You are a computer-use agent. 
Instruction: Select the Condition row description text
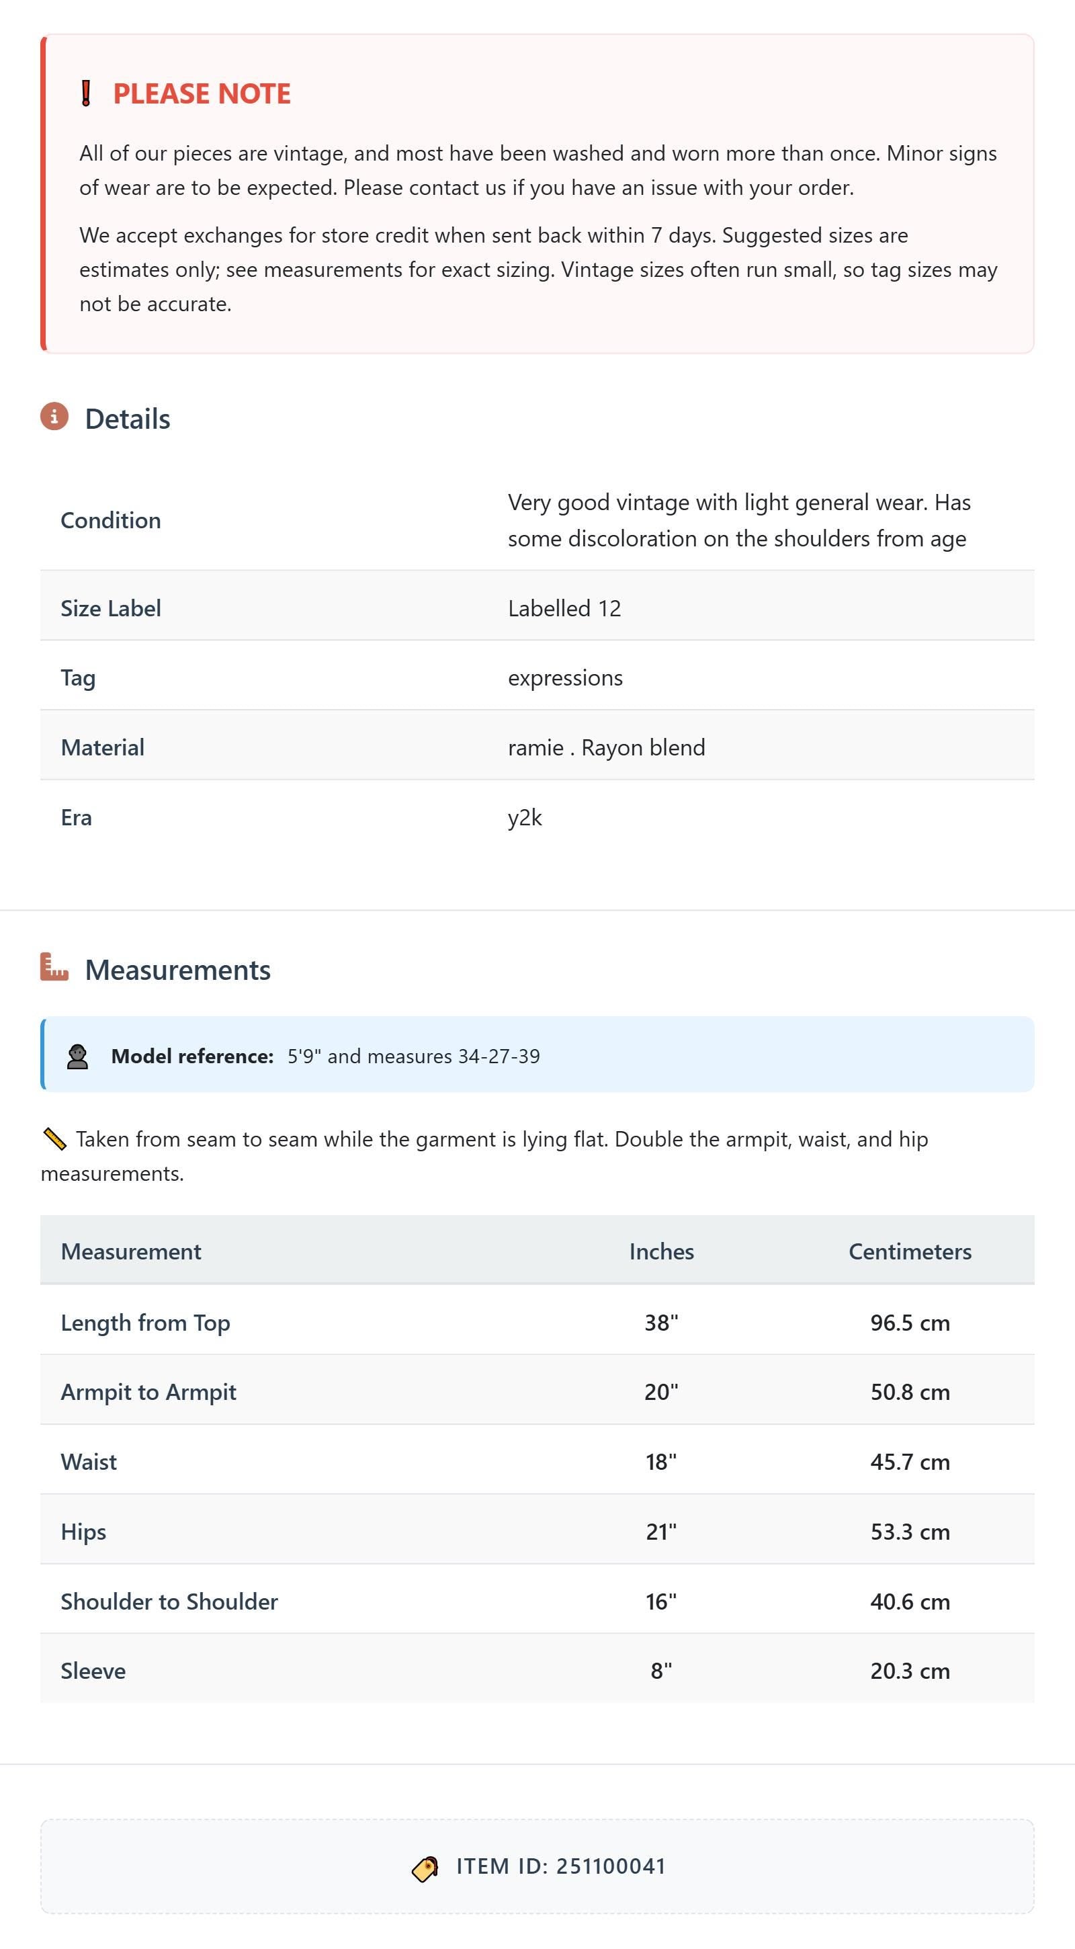click(739, 521)
